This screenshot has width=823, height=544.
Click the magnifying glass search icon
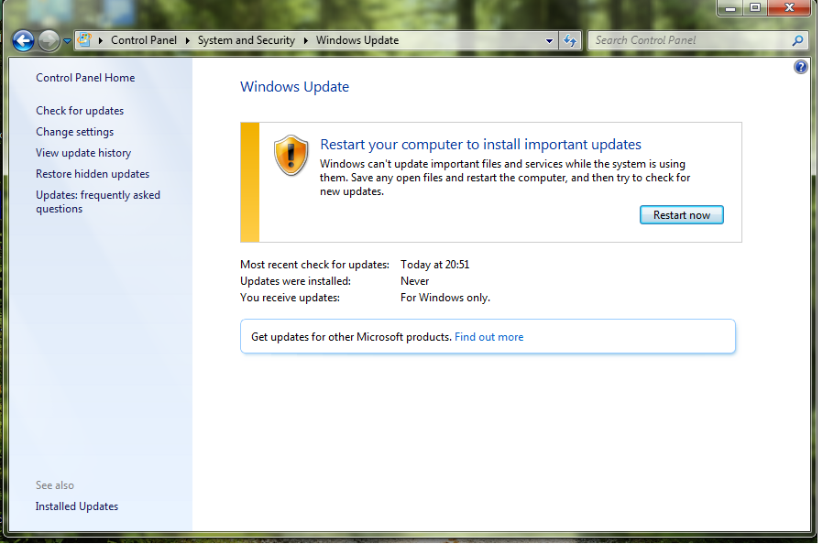797,40
